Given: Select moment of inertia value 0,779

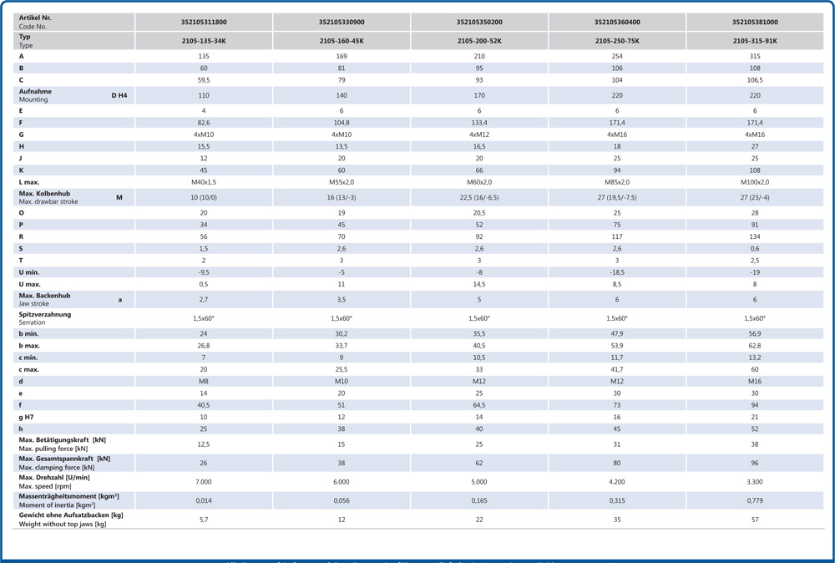Looking at the screenshot, I should click(x=755, y=500).
